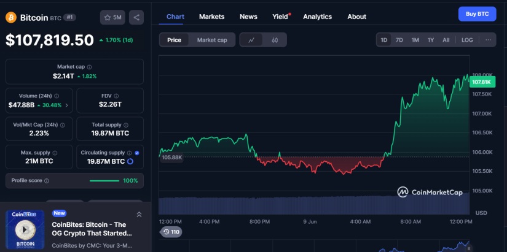Click circulating supply verified badge

[136, 153]
